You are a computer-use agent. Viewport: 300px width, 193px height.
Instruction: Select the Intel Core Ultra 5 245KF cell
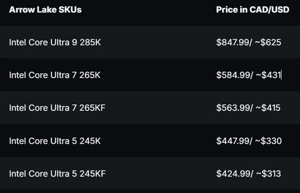click(x=57, y=174)
